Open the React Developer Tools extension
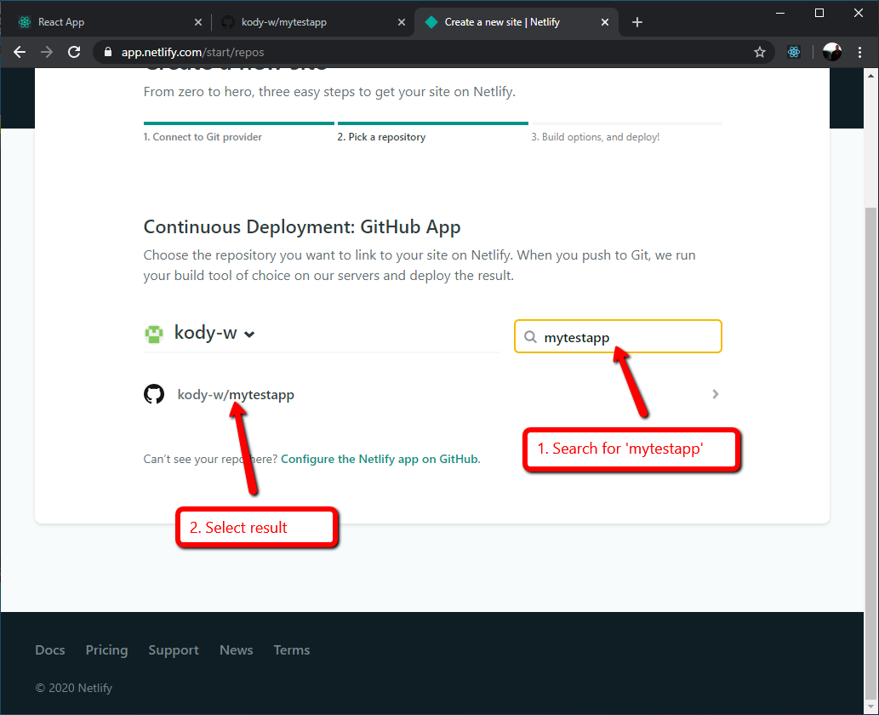 [x=794, y=52]
